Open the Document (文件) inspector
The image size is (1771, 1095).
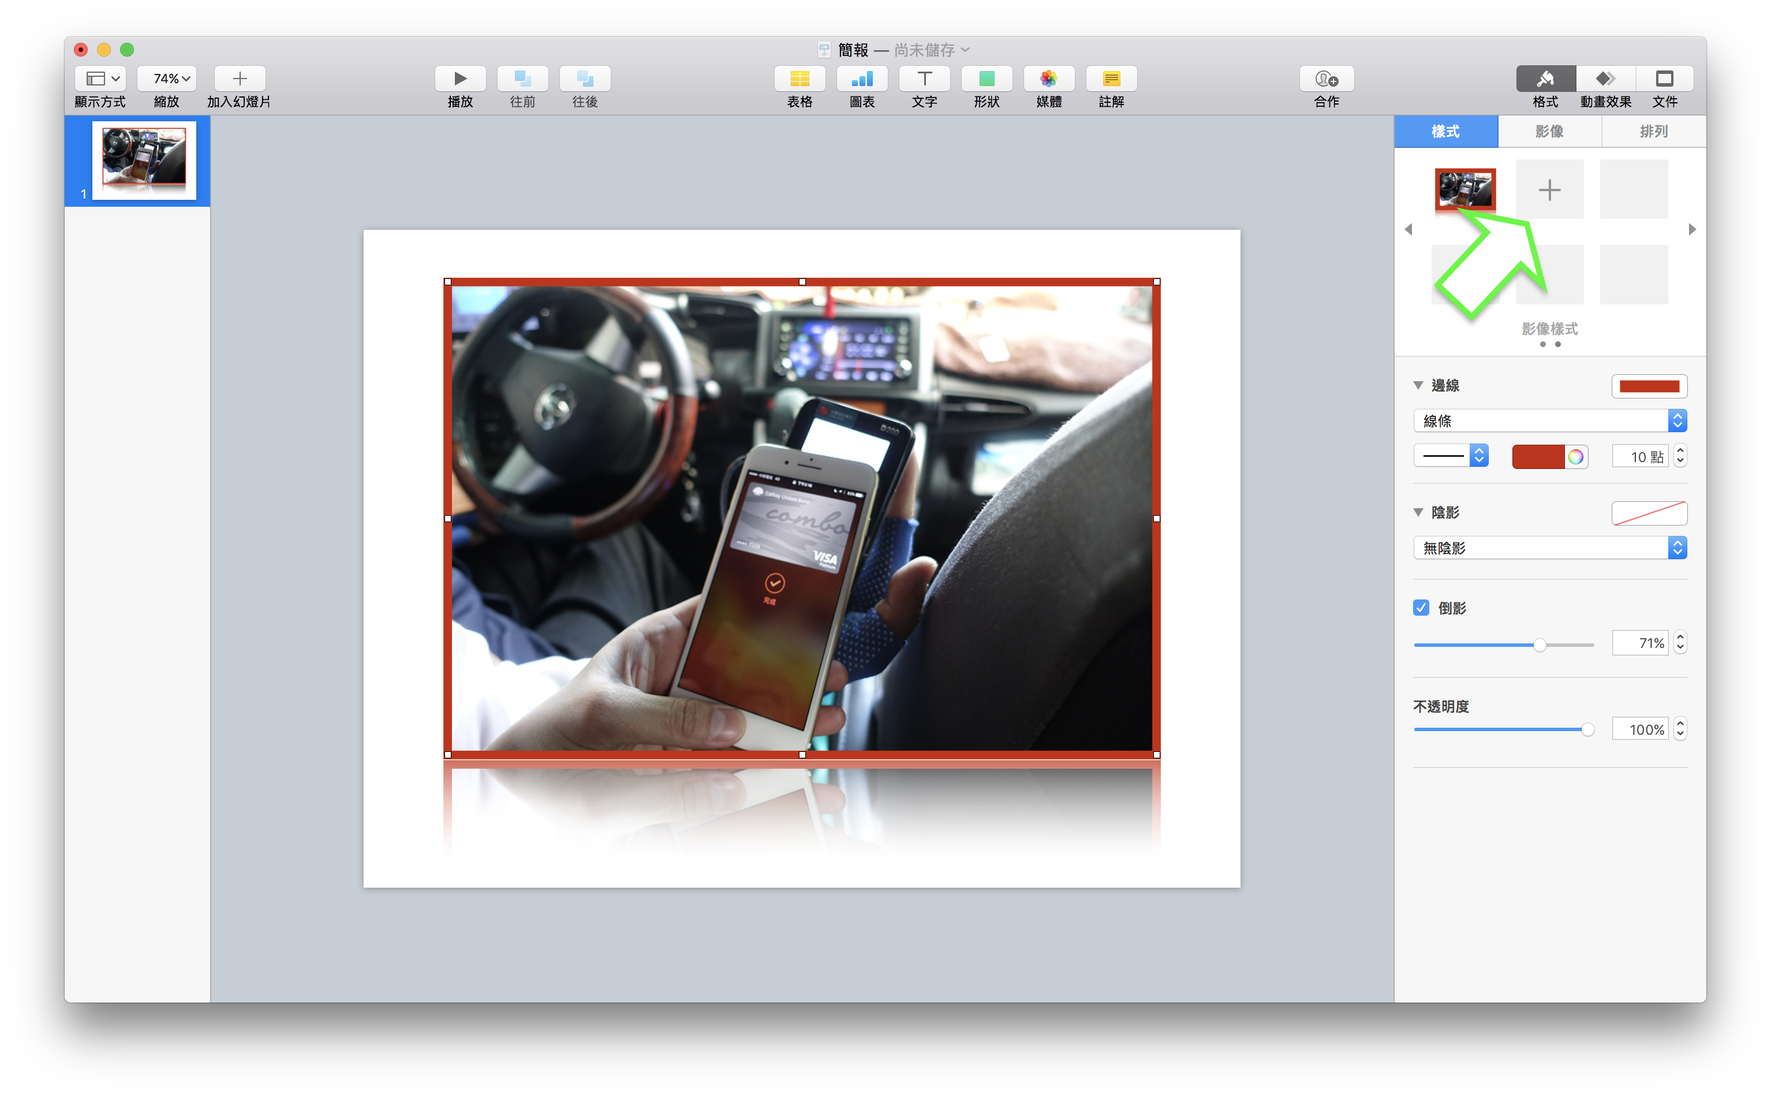click(1665, 78)
